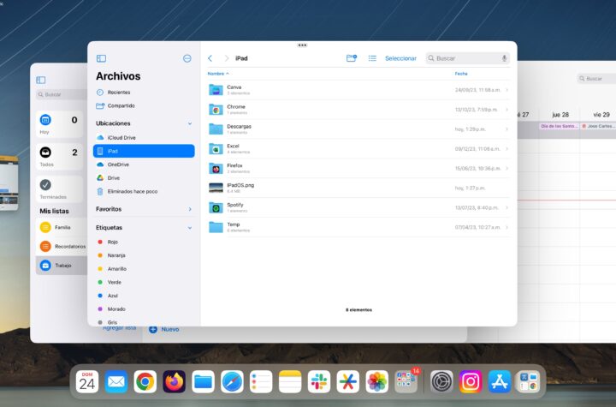Sort by the Fecha column header

point(461,74)
